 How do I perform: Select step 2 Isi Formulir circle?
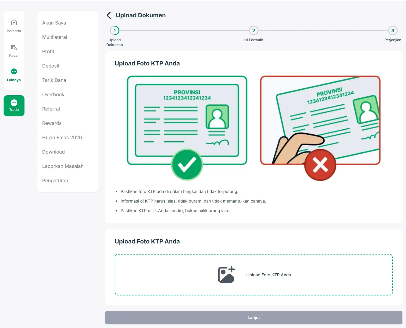click(x=254, y=30)
